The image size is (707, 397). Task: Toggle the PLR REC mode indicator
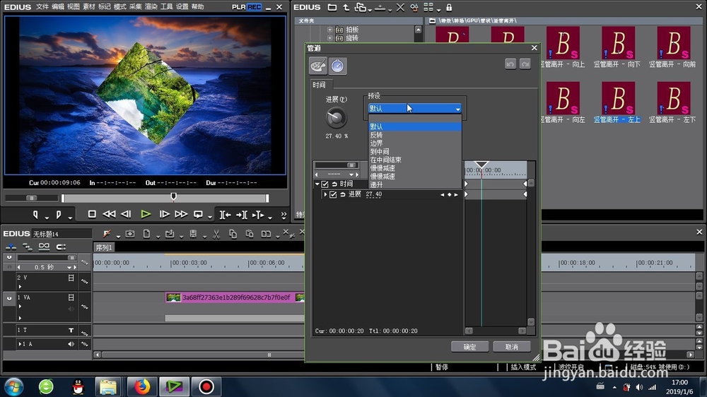(x=246, y=7)
